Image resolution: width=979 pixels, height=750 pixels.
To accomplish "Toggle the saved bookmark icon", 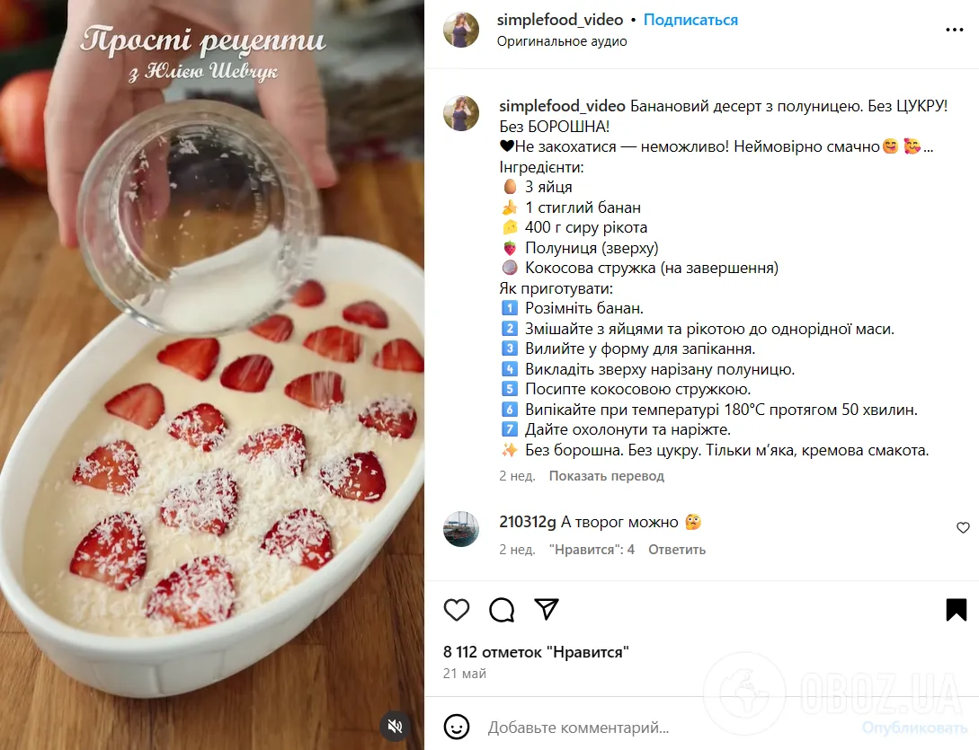I will click(x=956, y=610).
